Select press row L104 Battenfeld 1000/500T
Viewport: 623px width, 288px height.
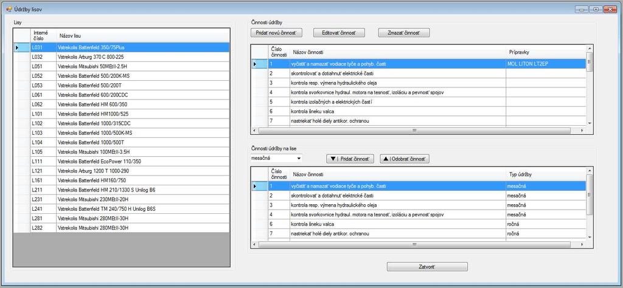click(x=122, y=142)
